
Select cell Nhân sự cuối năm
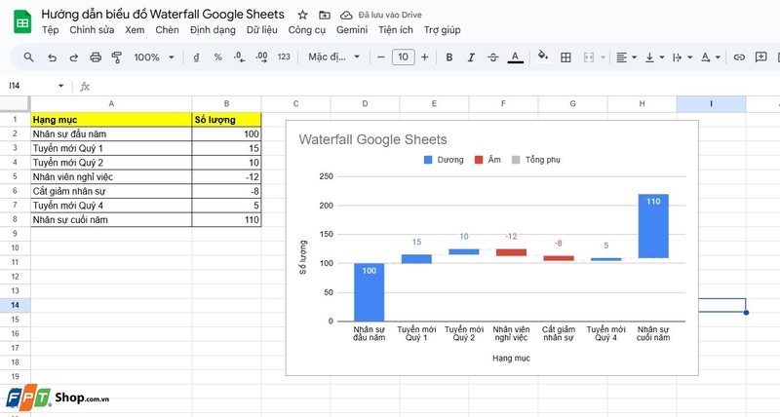(111, 219)
